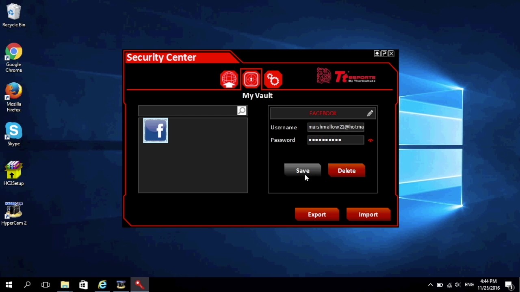
Task: Minimize Security Center to tray
Action: pos(377,54)
